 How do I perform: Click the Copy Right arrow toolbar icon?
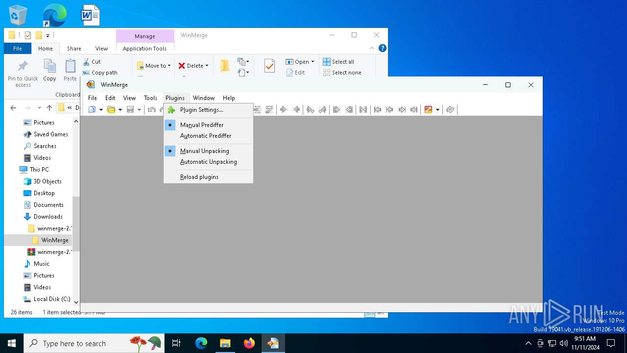pyautogui.click(x=283, y=110)
